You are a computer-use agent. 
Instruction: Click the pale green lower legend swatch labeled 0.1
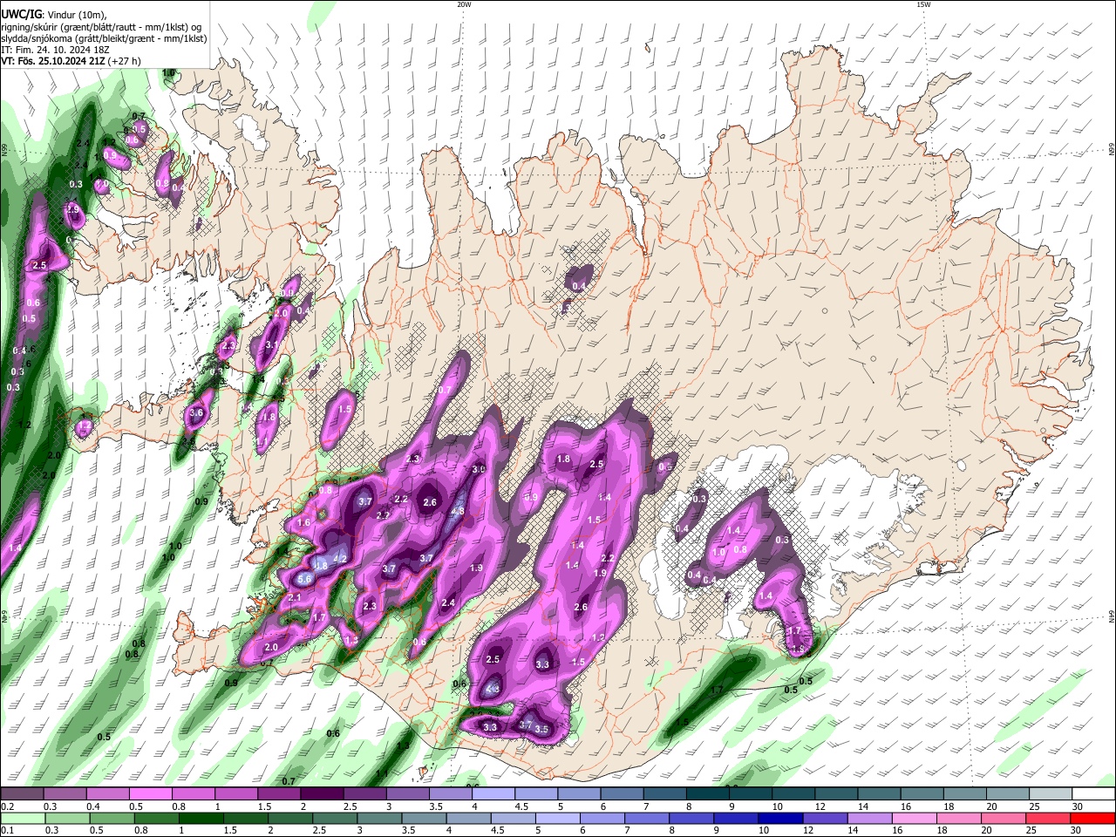tap(23, 818)
